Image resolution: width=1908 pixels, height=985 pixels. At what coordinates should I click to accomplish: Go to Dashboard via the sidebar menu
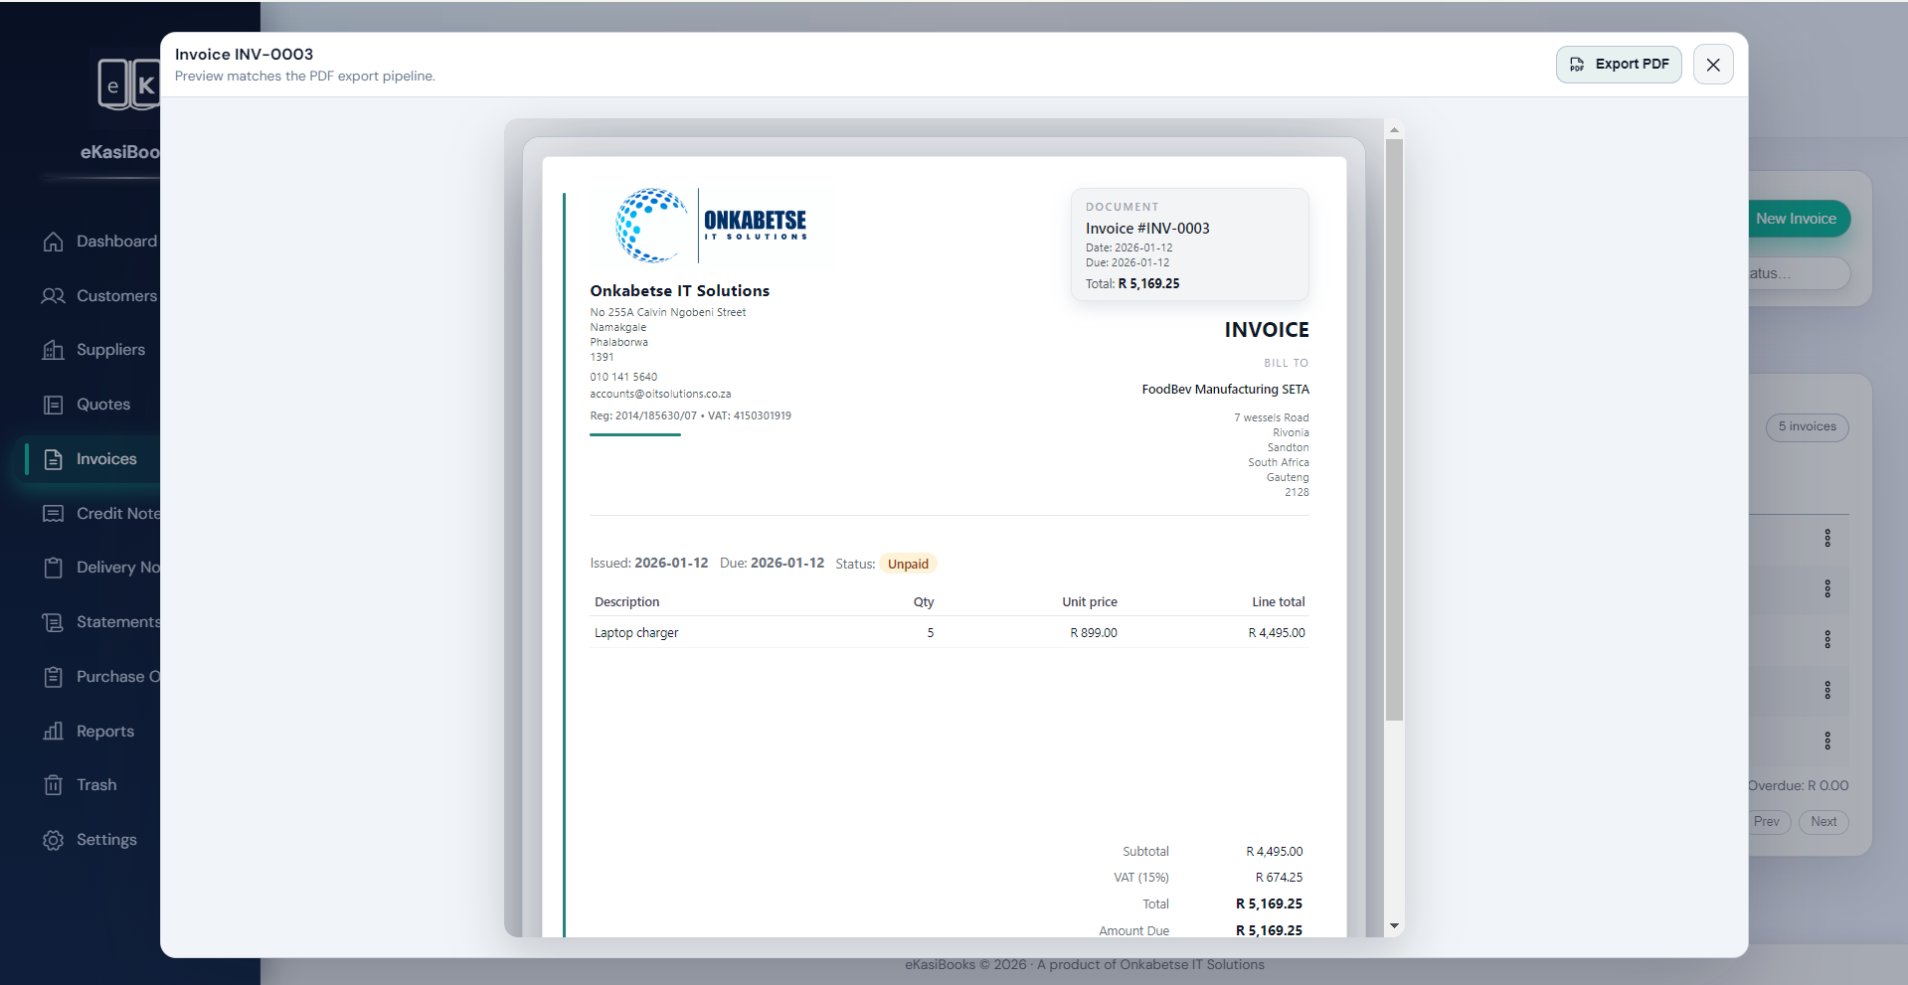116,242
